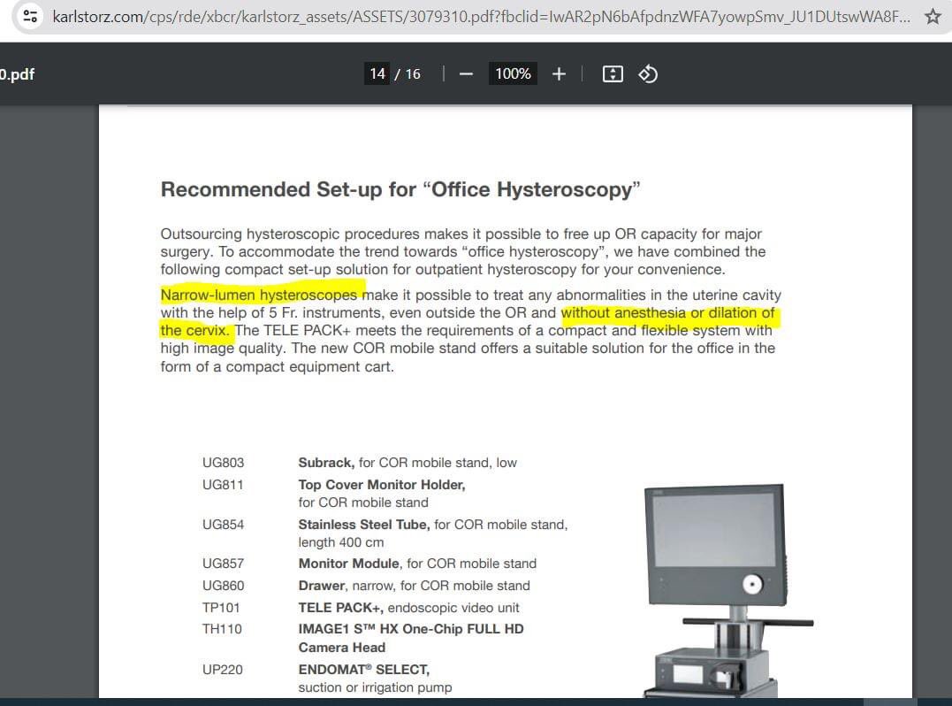This screenshot has width=952, height=706.
Task: Click the 'length 400 cm' text
Action: pyautogui.click(x=340, y=542)
